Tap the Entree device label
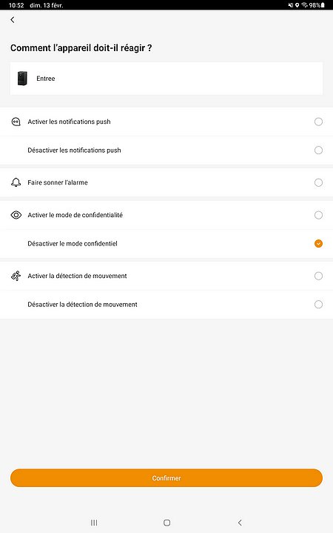This screenshot has width=333, height=533. 45,79
